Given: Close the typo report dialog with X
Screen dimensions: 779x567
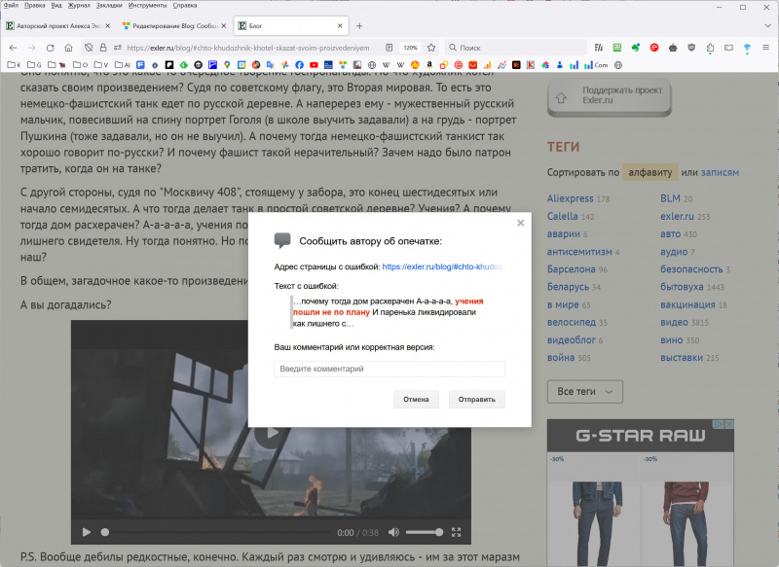Looking at the screenshot, I should [x=520, y=223].
